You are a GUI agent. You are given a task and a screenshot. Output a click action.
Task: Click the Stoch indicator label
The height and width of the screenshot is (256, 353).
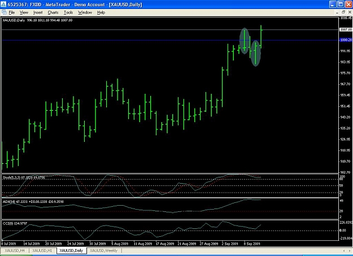[x=24, y=177]
